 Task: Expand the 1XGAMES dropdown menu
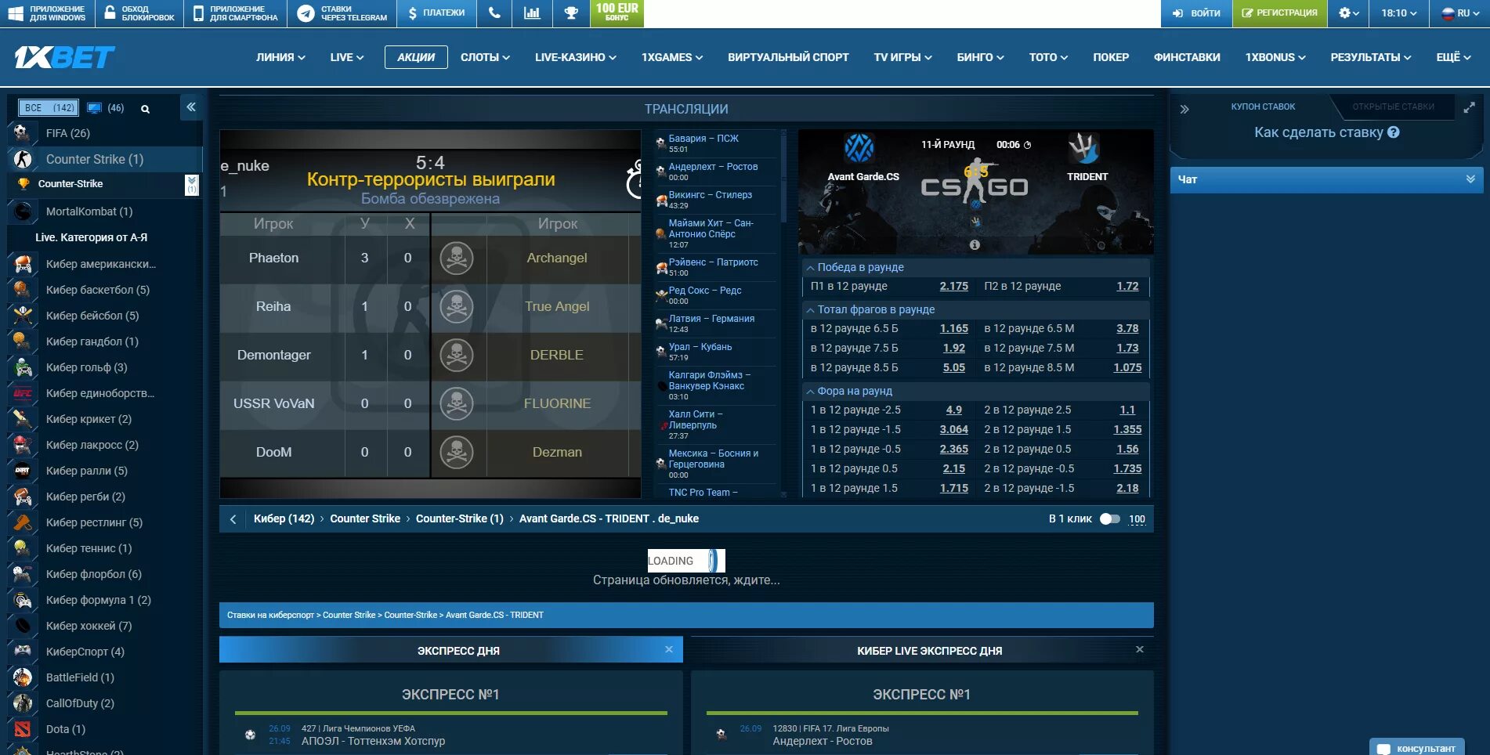[672, 57]
